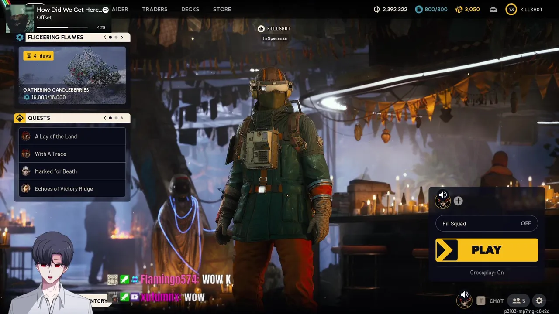Image resolution: width=559 pixels, height=314 pixels.
Task: Click the T key chat shortcut icon
Action: (x=481, y=300)
